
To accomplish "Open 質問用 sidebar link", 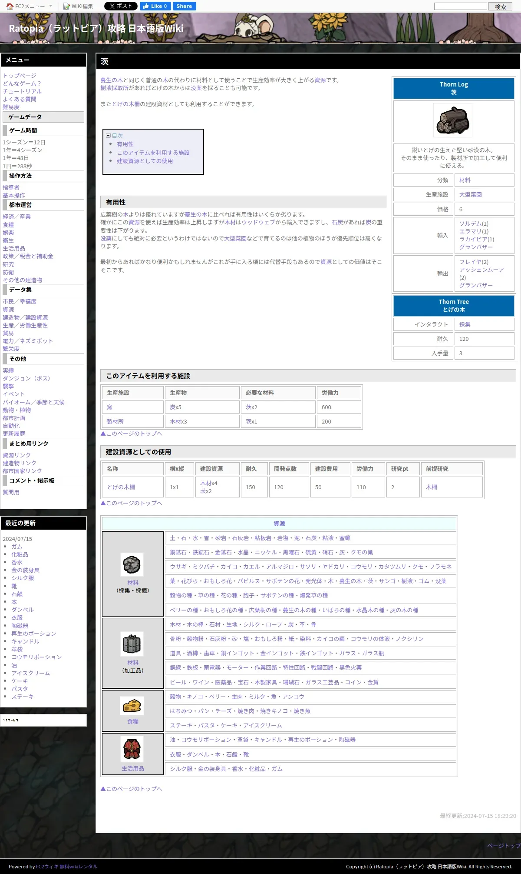I will pos(11,492).
